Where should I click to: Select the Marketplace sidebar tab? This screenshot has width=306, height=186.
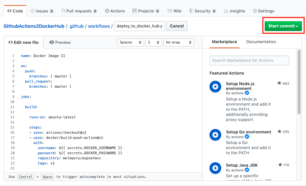click(x=224, y=42)
